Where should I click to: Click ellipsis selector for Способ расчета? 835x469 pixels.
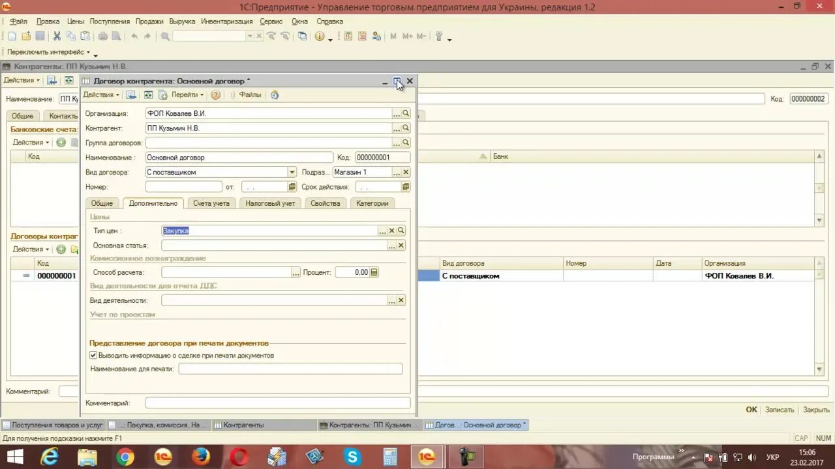click(x=296, y=272)
